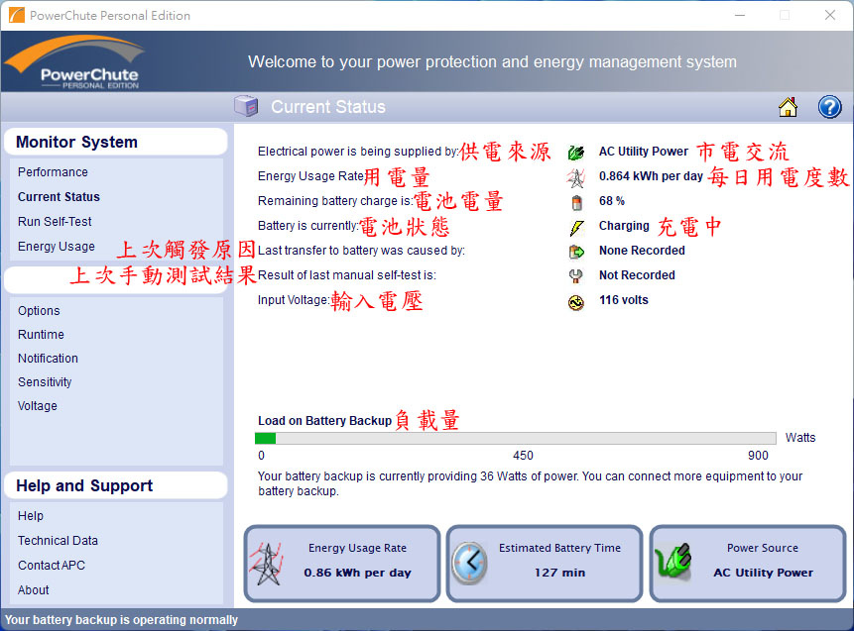Click the Energy Usage Rate pylon icon

[x=576, y=176]
